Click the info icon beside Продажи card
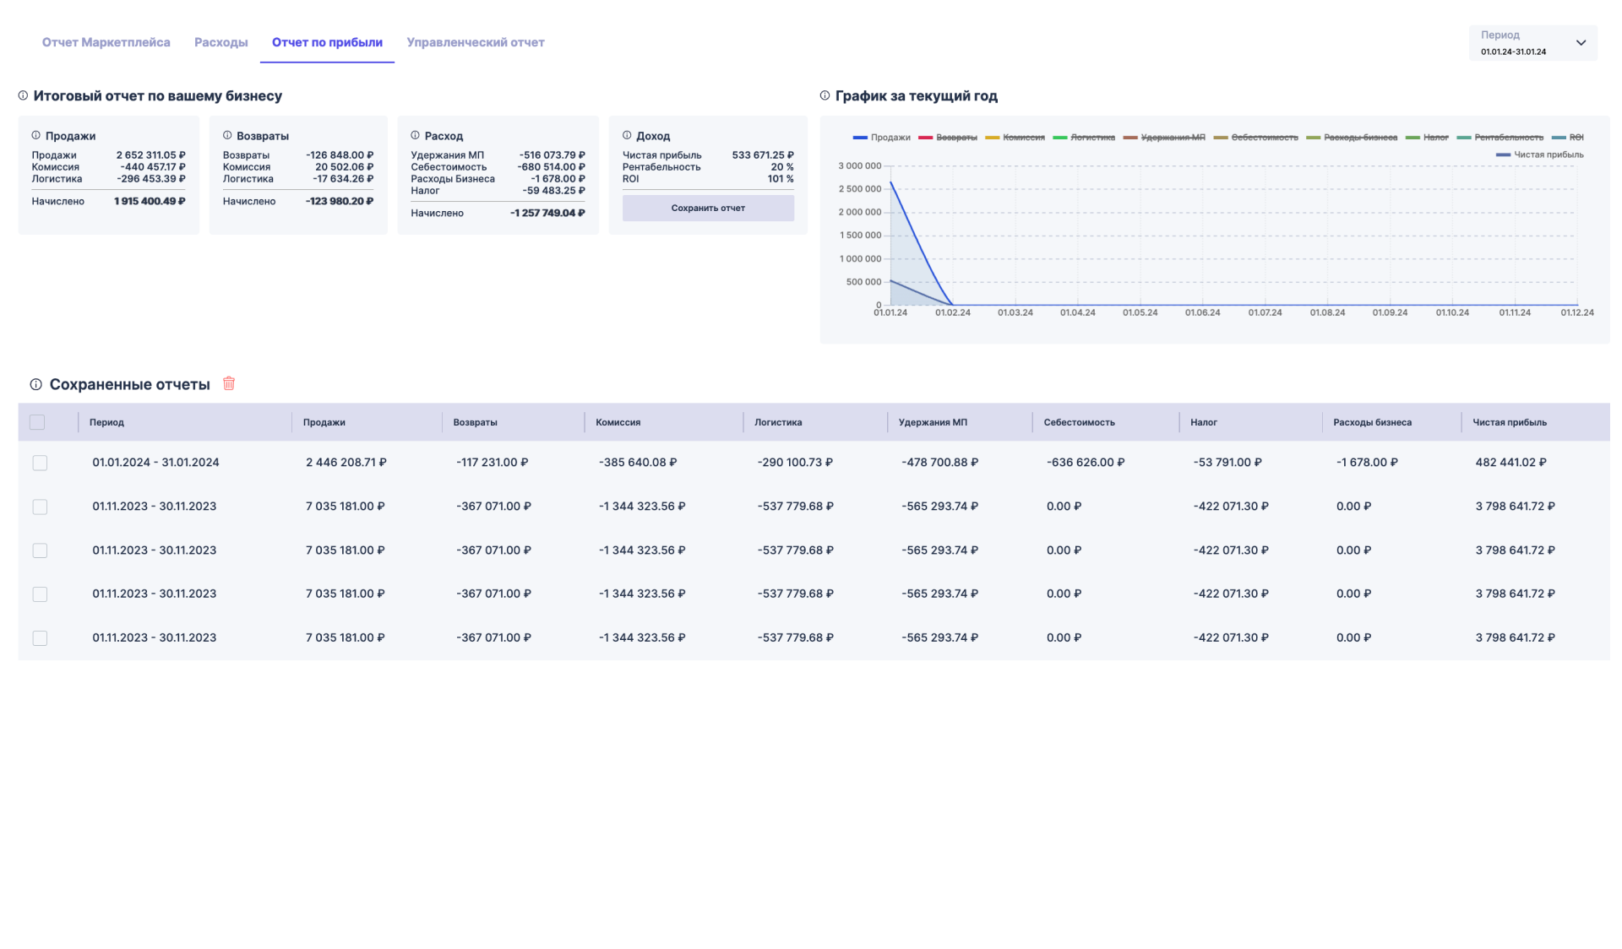The image size is (1622, 949). tap(35, 135)
